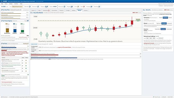Switch to the Committee tab
174x98 pixels.
[x=54, y=10]
